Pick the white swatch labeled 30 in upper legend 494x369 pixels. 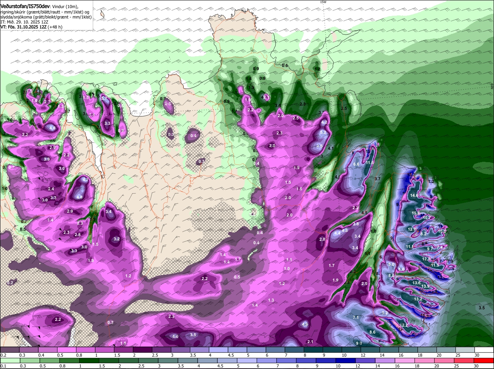[x=484, y=350]
